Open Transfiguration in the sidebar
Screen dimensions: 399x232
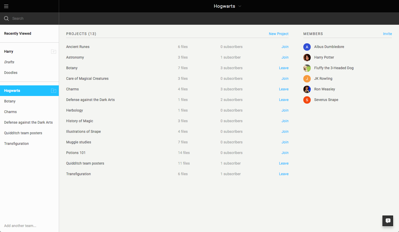(17, 144)
